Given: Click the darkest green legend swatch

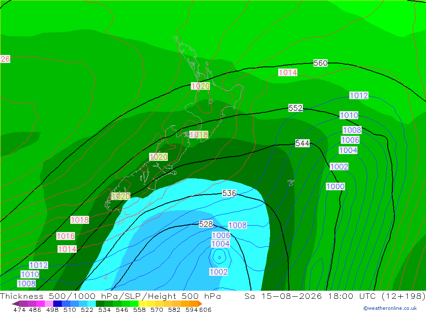Looking at the screenshot, I should point(100,303).
